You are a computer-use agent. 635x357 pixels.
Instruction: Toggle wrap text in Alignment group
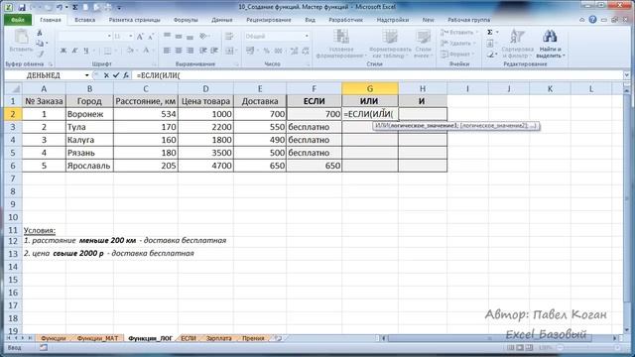click(229, 37)
